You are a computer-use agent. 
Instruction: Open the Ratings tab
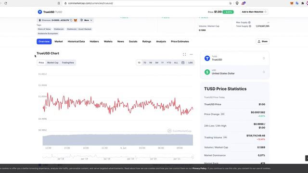click(x=147, y=42)
